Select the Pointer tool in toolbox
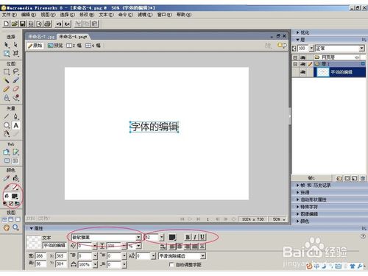The height and width of the screenshot is (276, 368). (7, 45)
